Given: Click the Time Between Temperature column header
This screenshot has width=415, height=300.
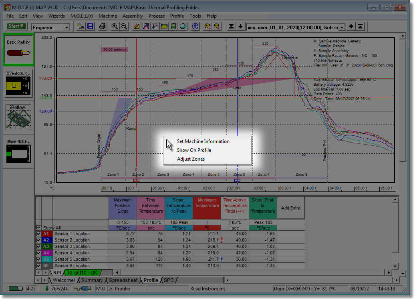Looking at the screenshot, I should click(x=151, y=208).
